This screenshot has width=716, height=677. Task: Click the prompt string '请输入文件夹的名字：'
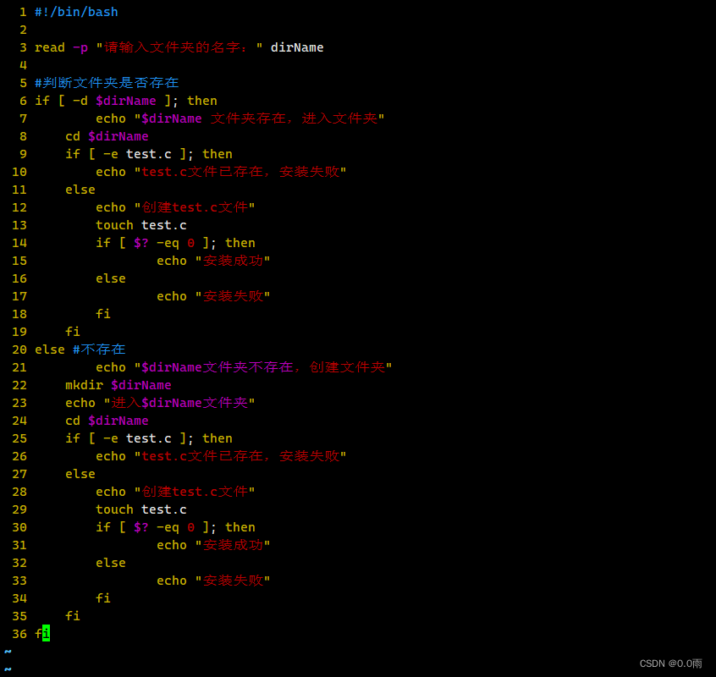(176, 47)
